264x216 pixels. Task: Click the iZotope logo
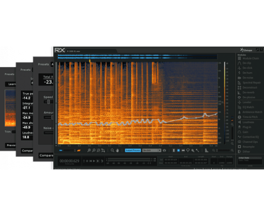[x=246, y=50]
